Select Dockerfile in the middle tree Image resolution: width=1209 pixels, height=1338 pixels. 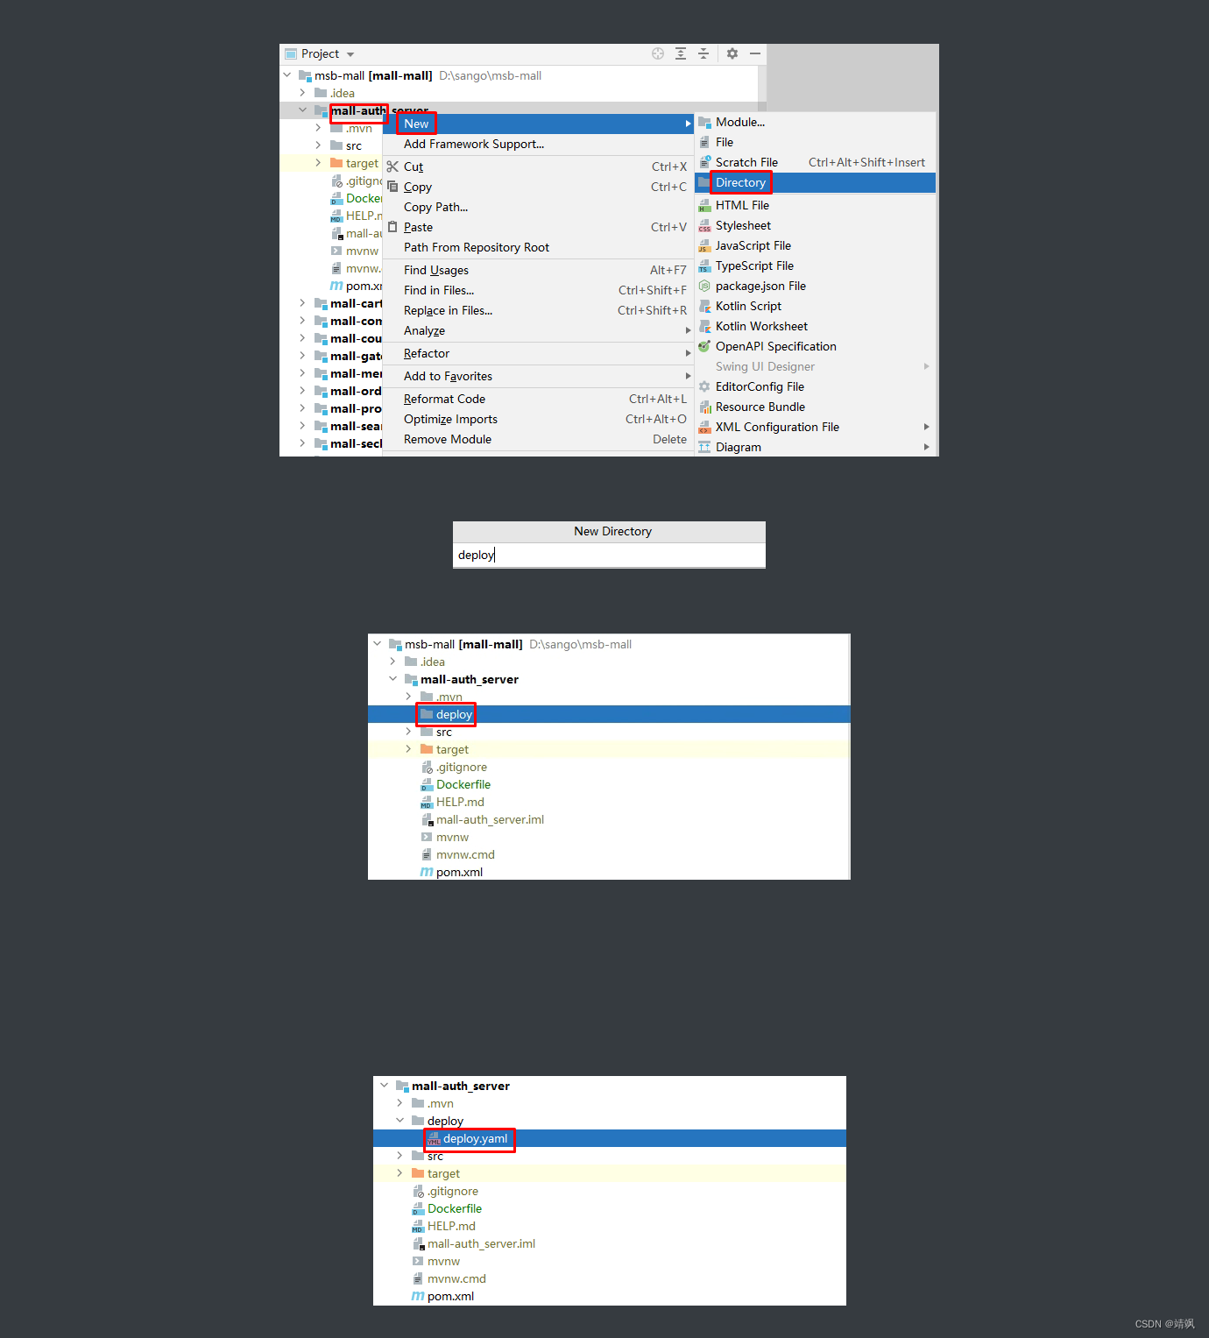click(463, 784)
